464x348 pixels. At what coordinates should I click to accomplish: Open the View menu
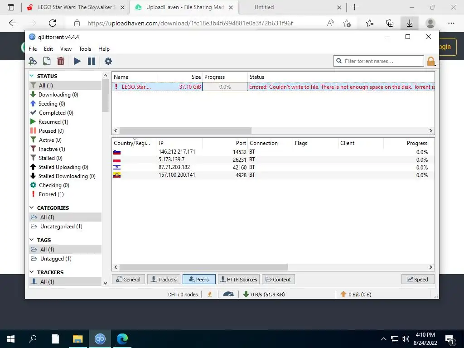(x=66, y=49)
